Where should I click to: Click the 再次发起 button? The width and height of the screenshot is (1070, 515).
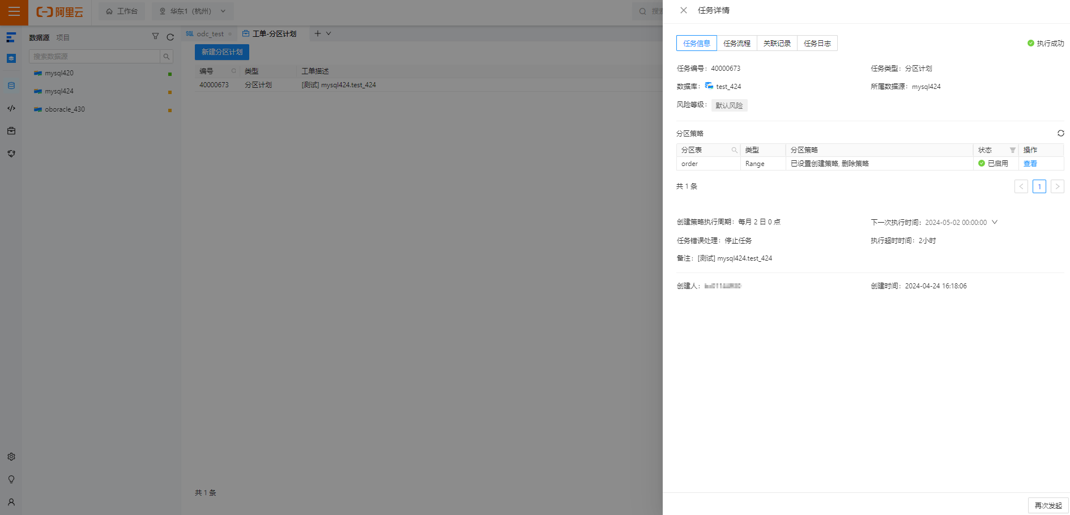pyautogui.click(x=1048, y=505)
